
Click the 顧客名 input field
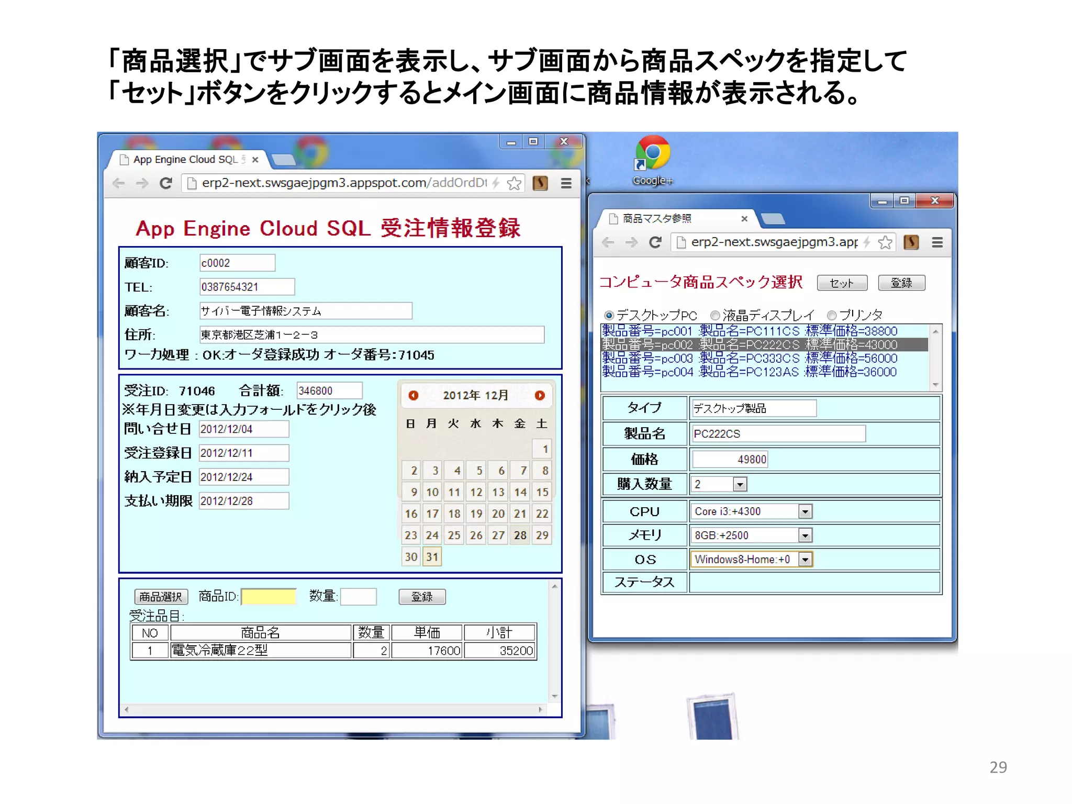point(306,311)
